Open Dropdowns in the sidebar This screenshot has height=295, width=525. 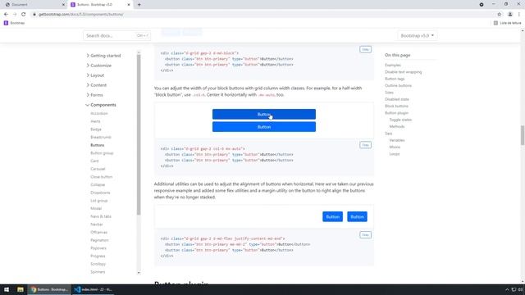100,193
